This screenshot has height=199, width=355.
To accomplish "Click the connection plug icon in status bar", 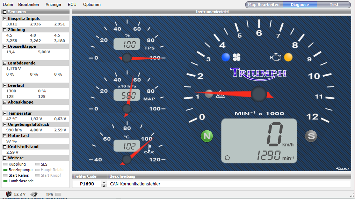I will (34, 194).
